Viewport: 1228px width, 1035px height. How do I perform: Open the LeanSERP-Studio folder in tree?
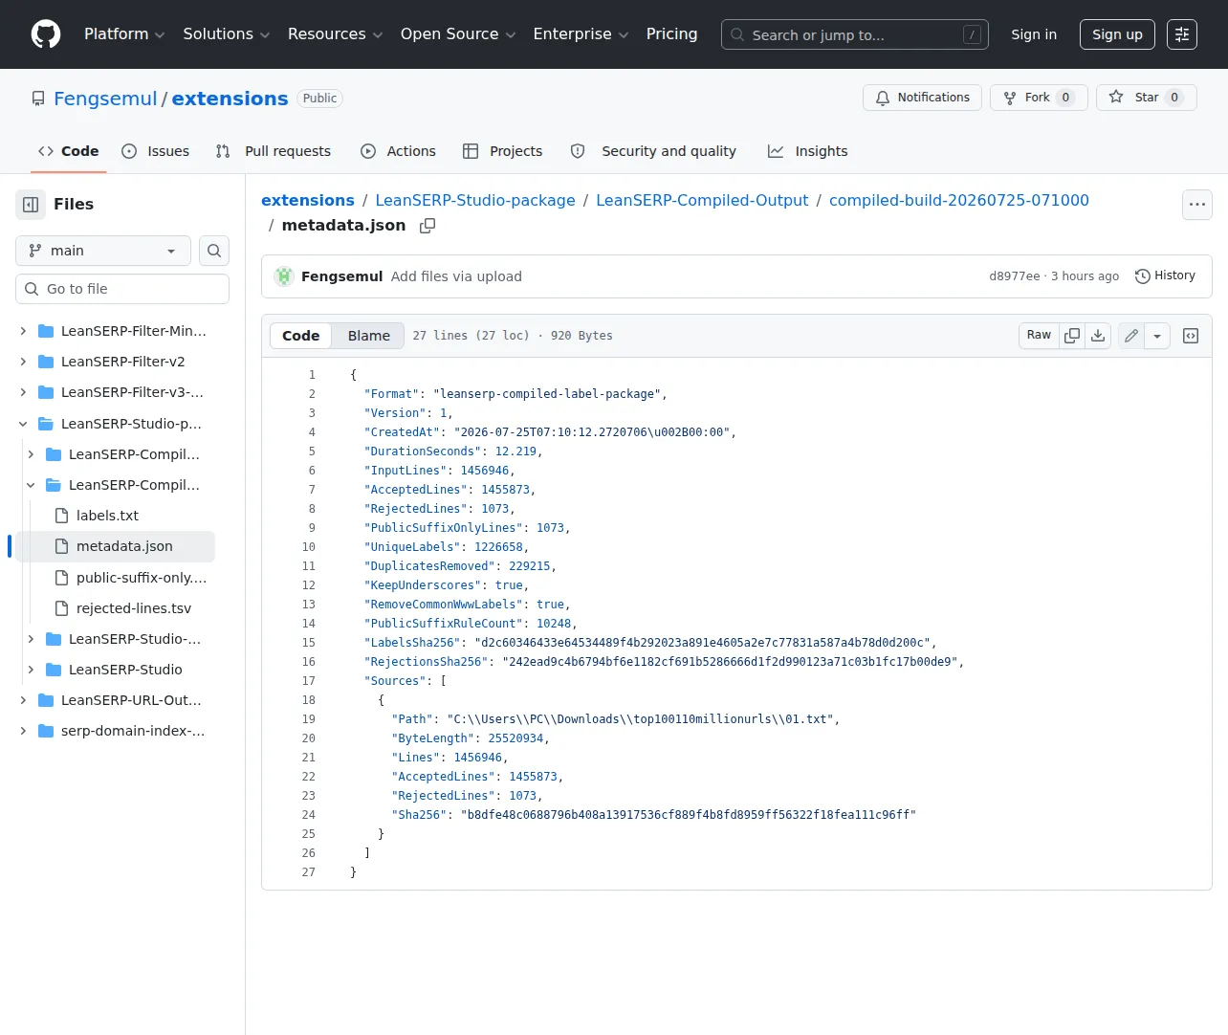click(x=125, y=670)
